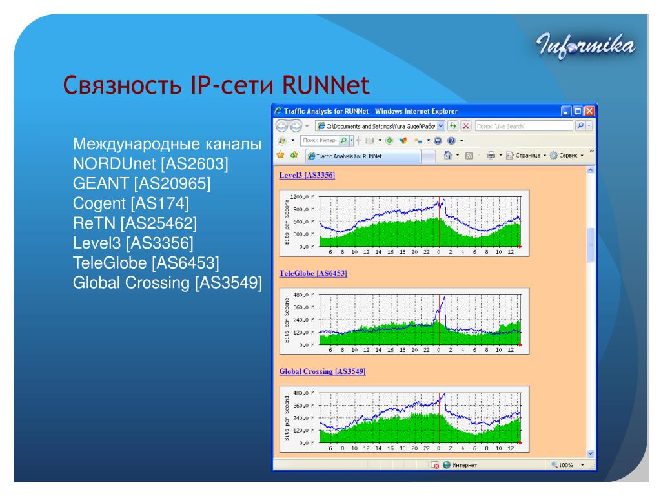Click the Level3 traffic graph
This screenshot has width=661, height=496.
tap(404, 223)
